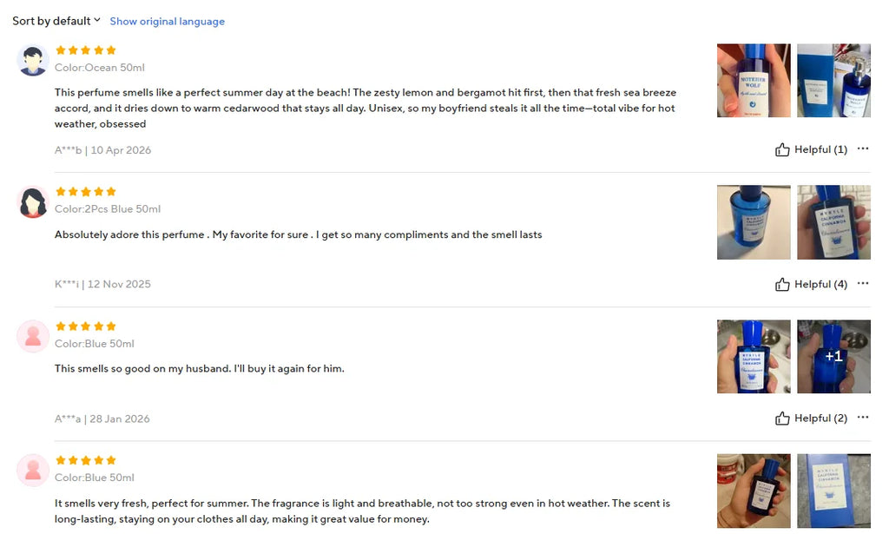The height and width of the screenshot is (534, 889).
Task: Open more options for K***i's review
Action: click(x=862, y=283)
